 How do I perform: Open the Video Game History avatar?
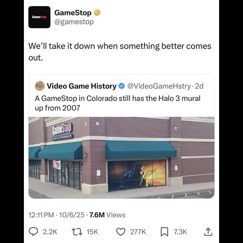pyautogui.click(x=40, y=86)
